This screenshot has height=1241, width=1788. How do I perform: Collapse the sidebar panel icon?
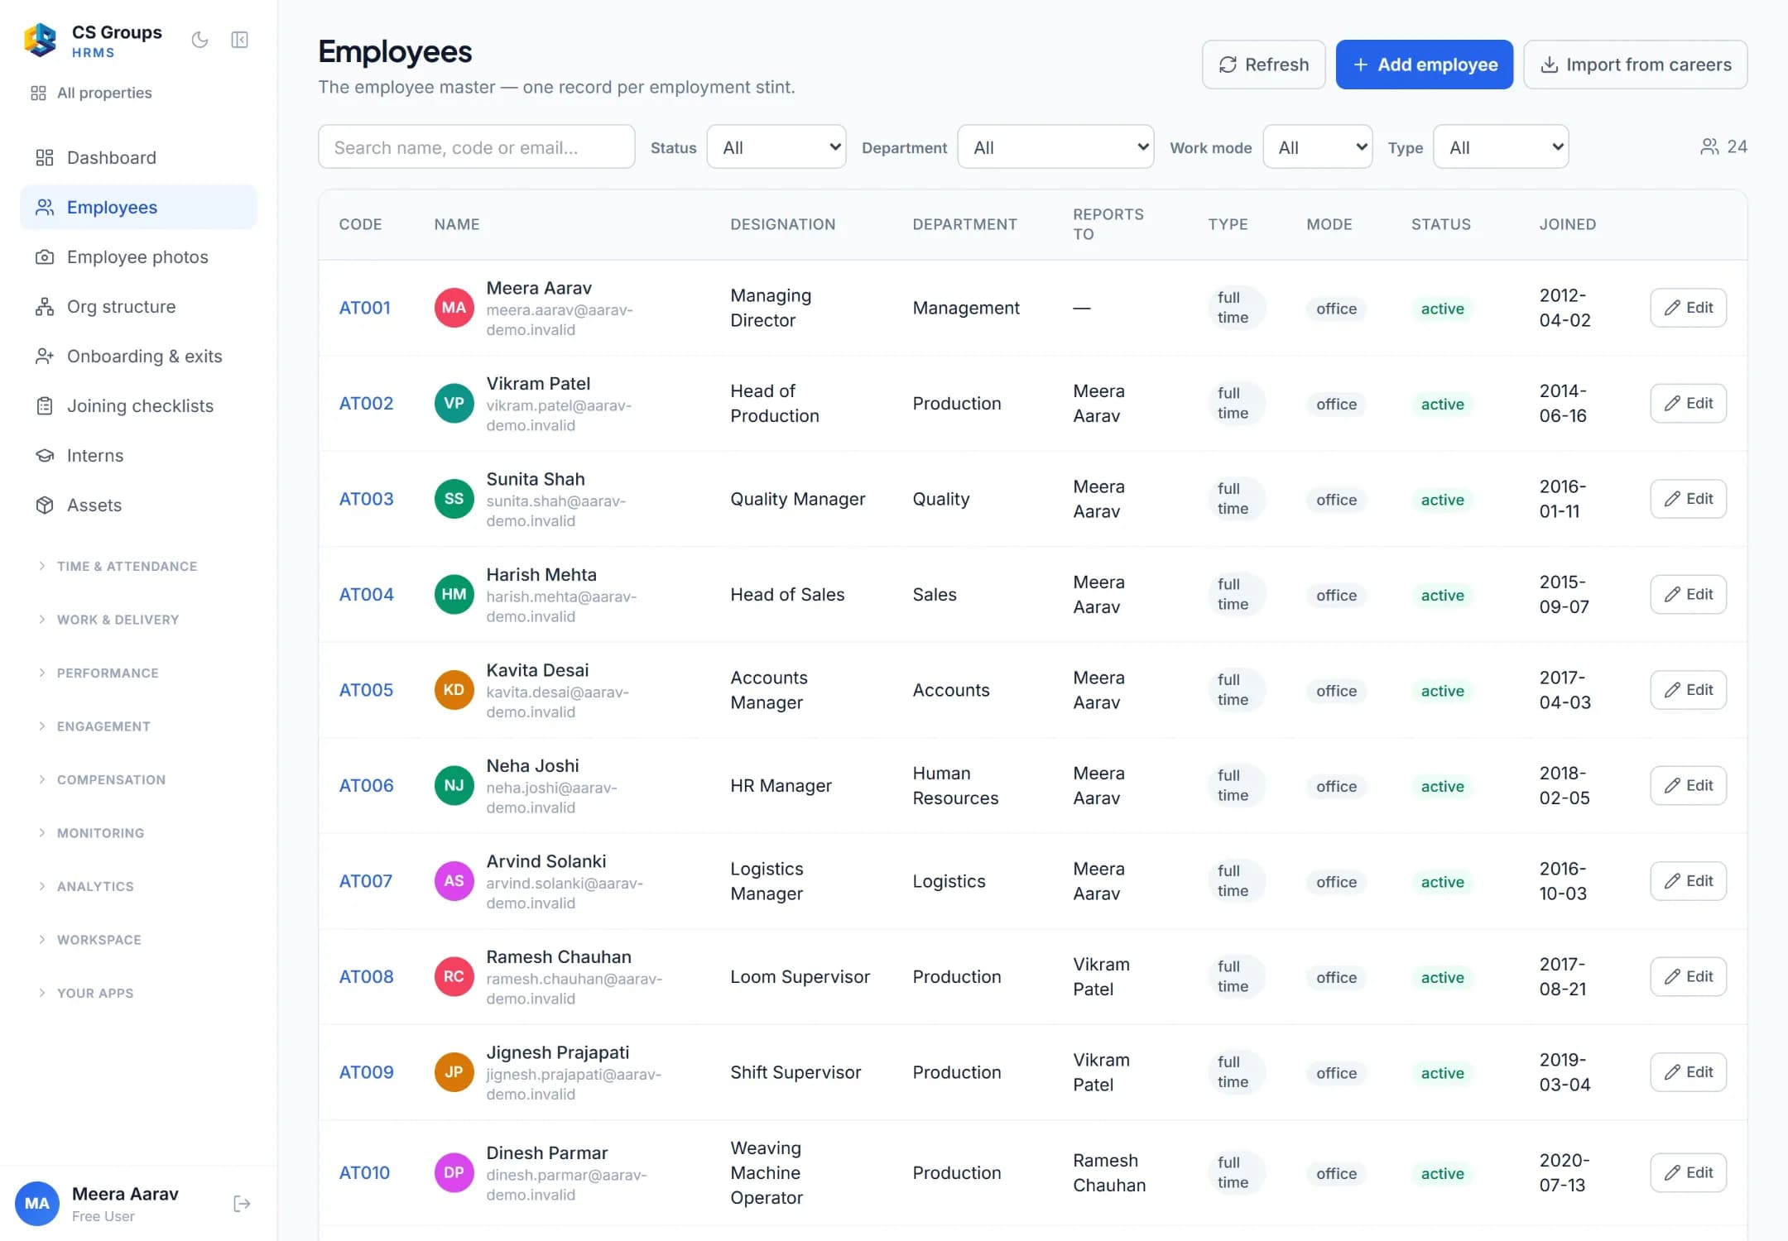coord(239,40)
